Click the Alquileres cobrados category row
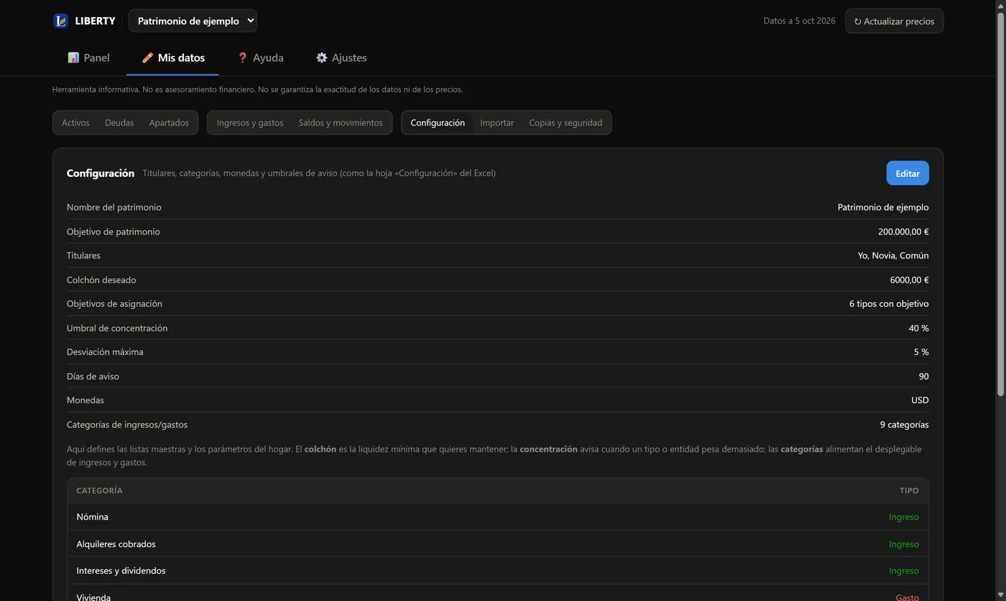This screenshot has width=1006, height=601. click(x=497, y=543)
